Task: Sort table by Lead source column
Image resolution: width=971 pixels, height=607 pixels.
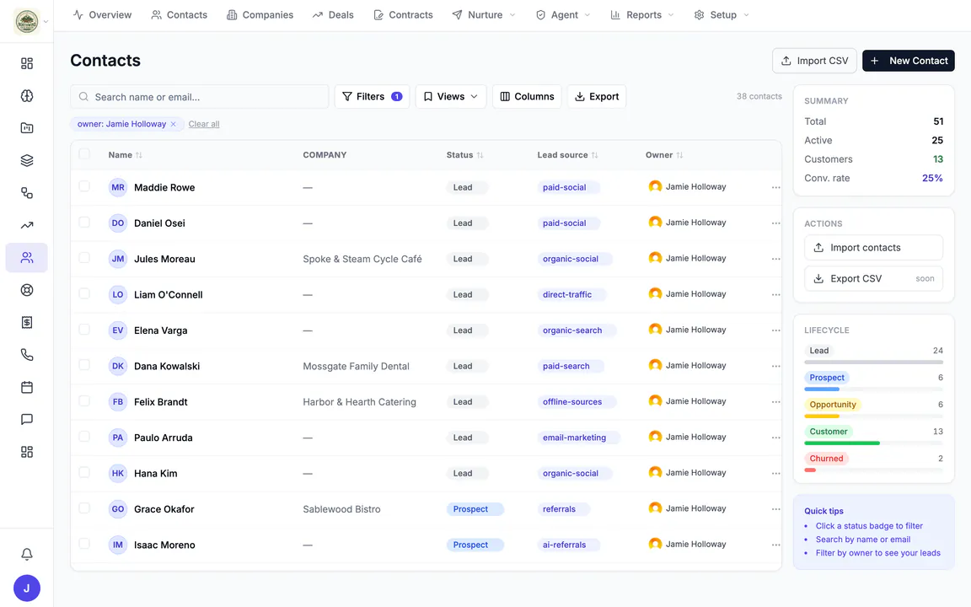Action: (x=568, y=155)
